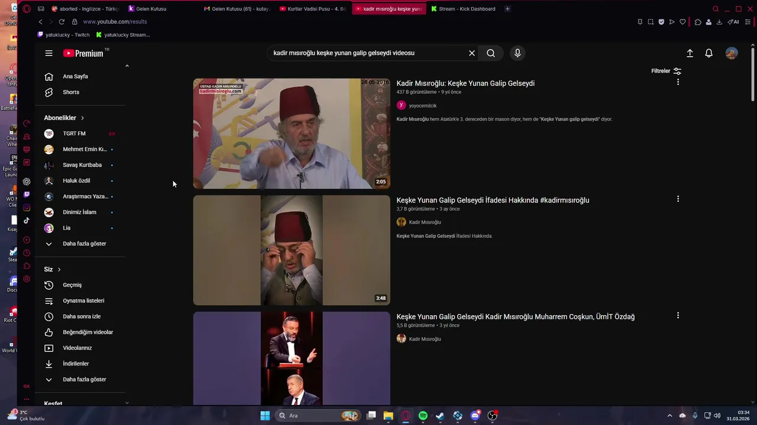Open three-dot menu for third video

coord(678,316)
